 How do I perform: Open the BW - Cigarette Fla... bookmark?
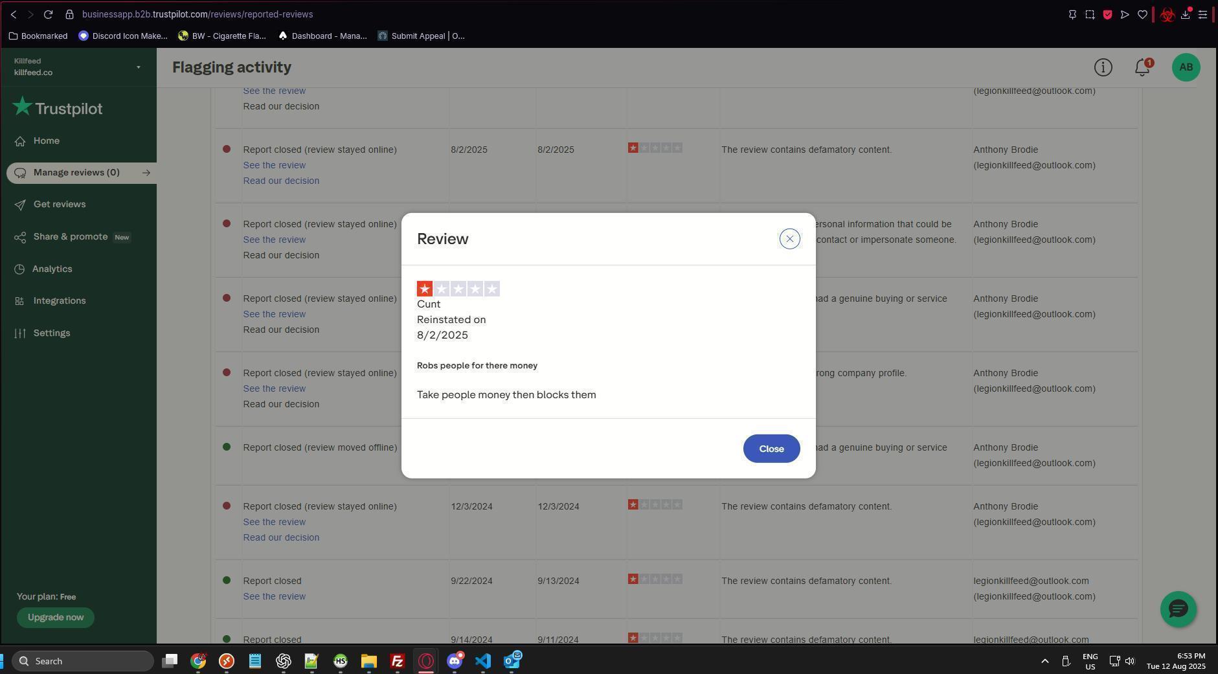[x=222, y=36]
